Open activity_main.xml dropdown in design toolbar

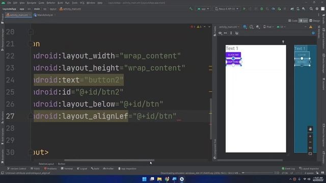229,27
